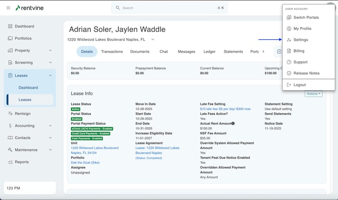The width and height of the screenshot is (338, 200).
Task: Expand the Property sidebar section
Action: (x=50, y=50)
